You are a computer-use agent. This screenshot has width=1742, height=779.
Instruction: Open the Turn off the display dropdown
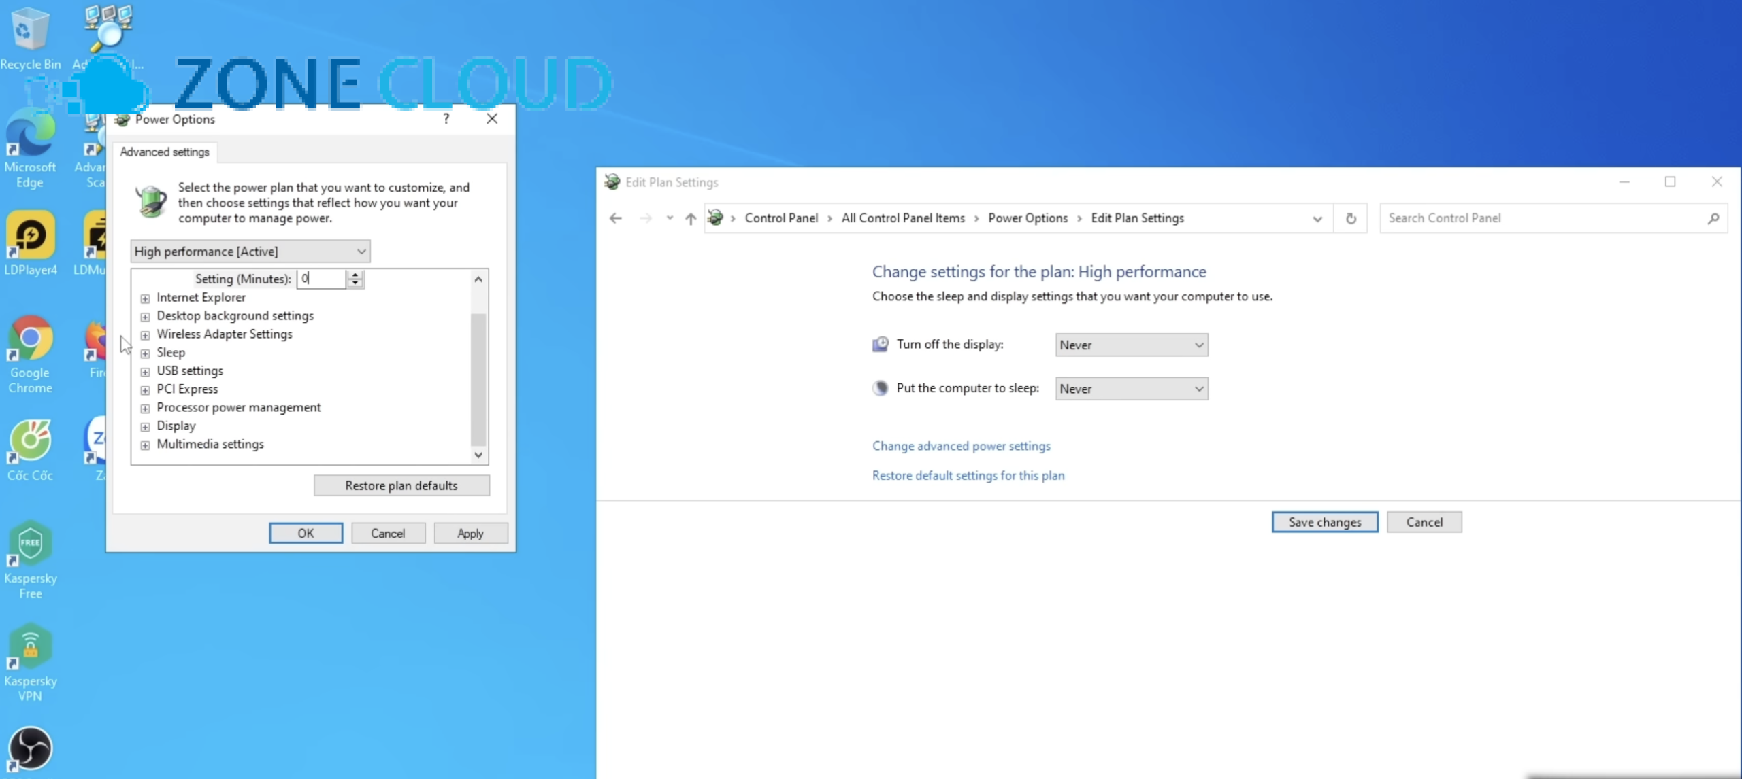coord(1132,345)
